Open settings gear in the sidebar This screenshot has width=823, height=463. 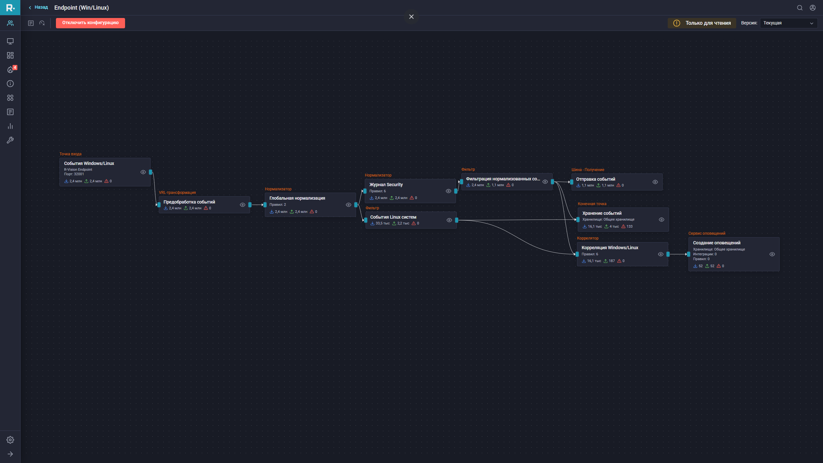[x=10, y=440]
